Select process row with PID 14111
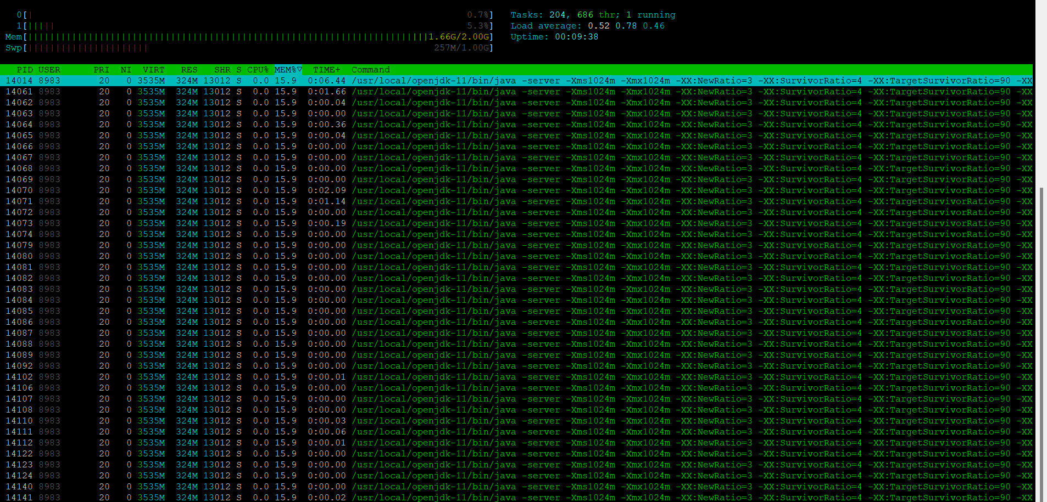 (x=516, y=432)
